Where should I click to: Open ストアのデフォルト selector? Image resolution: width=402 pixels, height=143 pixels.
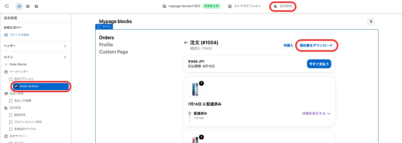[x=245, y=6]
